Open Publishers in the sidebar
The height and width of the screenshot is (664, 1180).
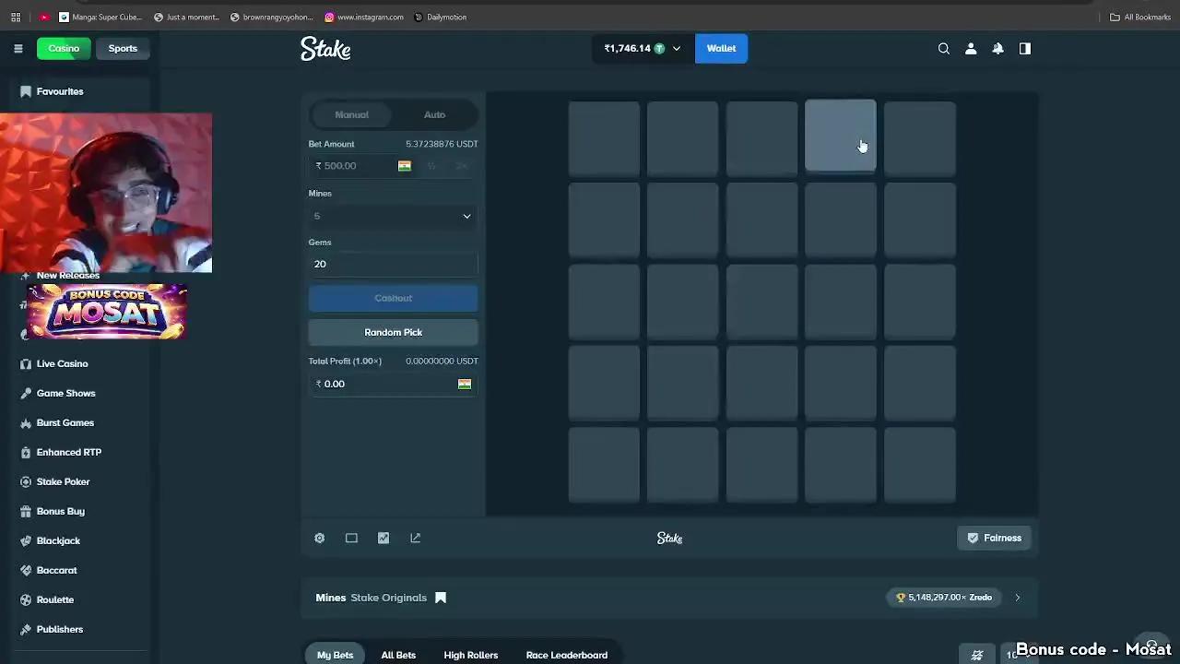pos(59,629)
